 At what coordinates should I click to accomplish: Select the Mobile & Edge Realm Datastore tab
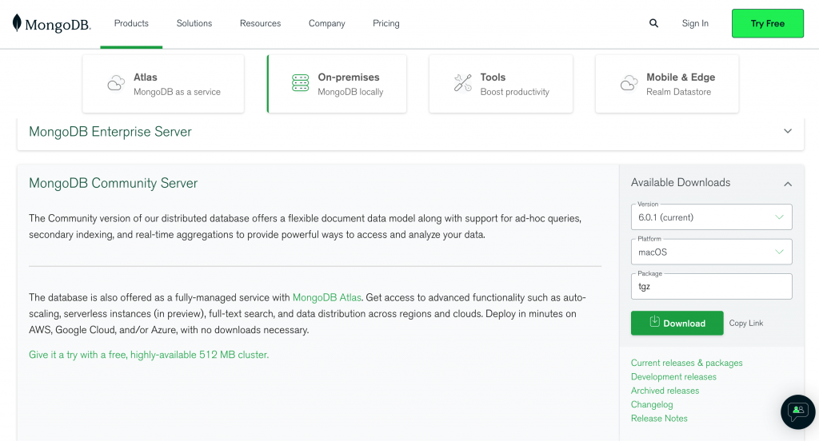[x=667, y=84]
